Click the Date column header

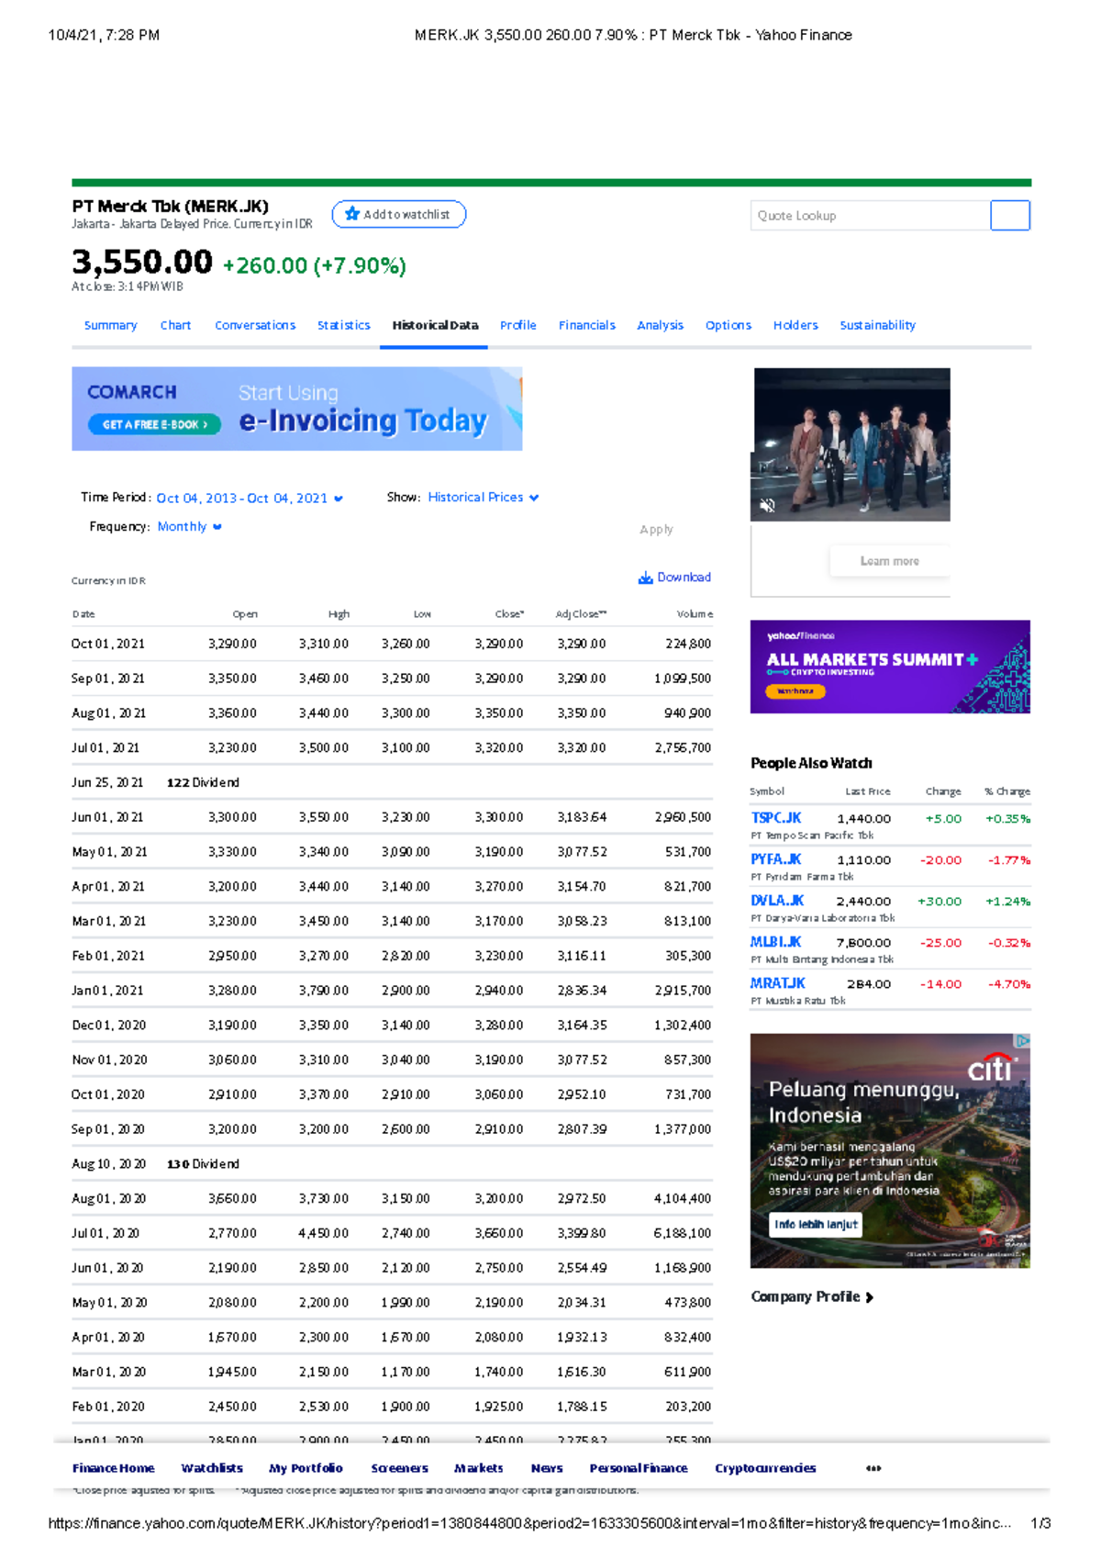click(x=83, y=613)
